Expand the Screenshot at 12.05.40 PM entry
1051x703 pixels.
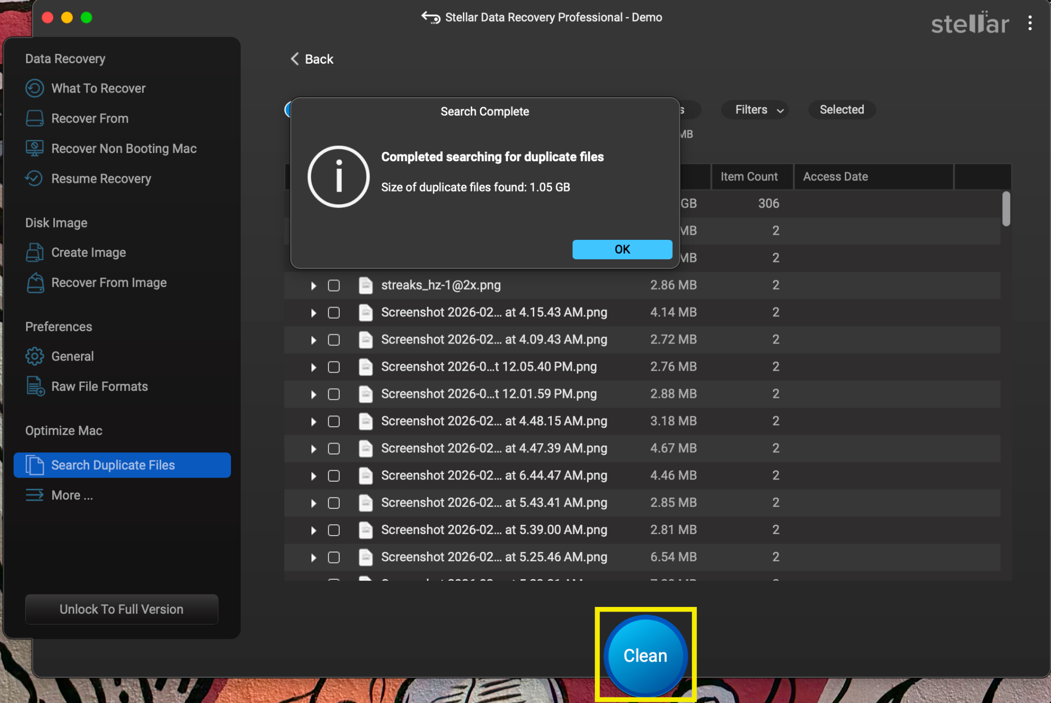point(314,367)
